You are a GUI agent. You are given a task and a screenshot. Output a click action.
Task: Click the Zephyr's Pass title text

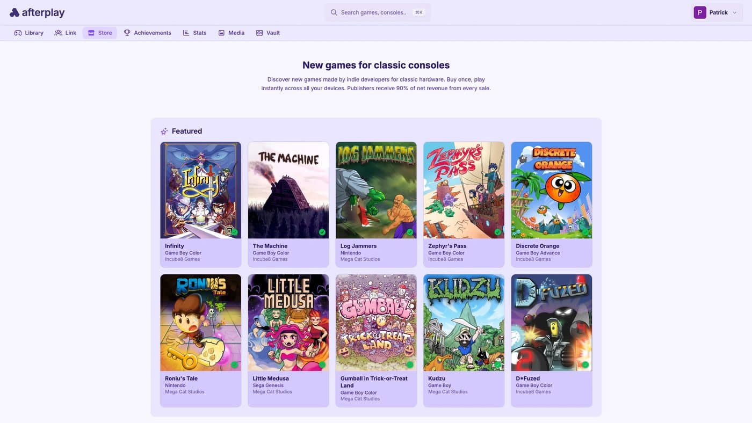coord(447,246)
